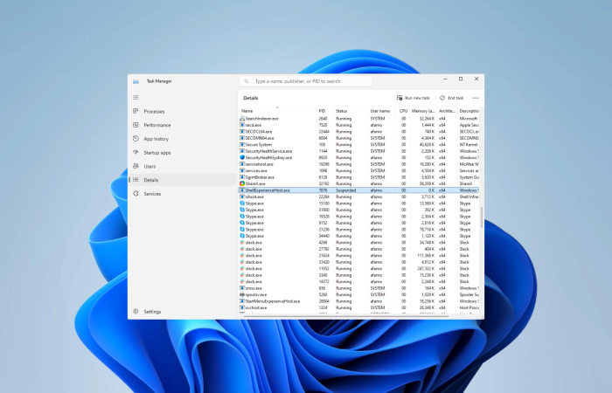The height and width of the screenshot is (393, 612).
Task: Click Run new task button
Action: (414, 98)
